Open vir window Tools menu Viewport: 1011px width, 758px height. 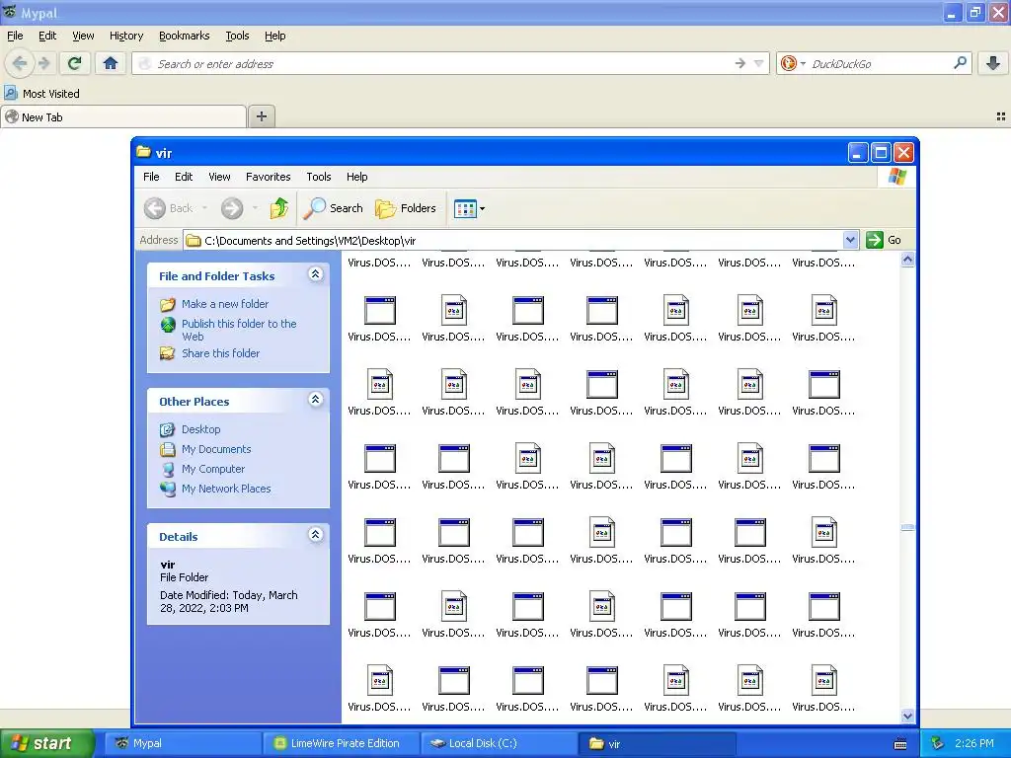click(x=319, y=177)
